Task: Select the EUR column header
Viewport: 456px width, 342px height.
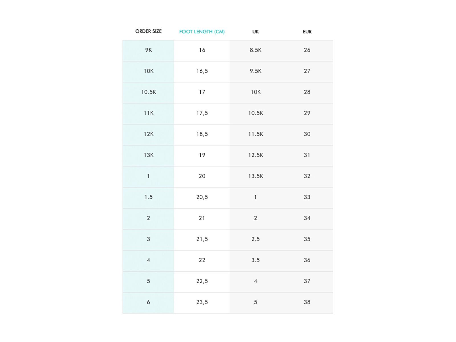Action: (307, 32)
